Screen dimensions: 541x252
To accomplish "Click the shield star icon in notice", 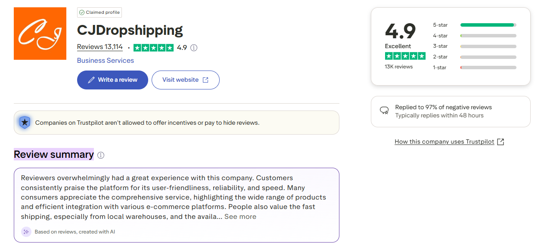I will coord(25,123).
